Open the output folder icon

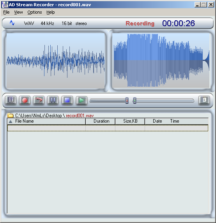point(10,115)
